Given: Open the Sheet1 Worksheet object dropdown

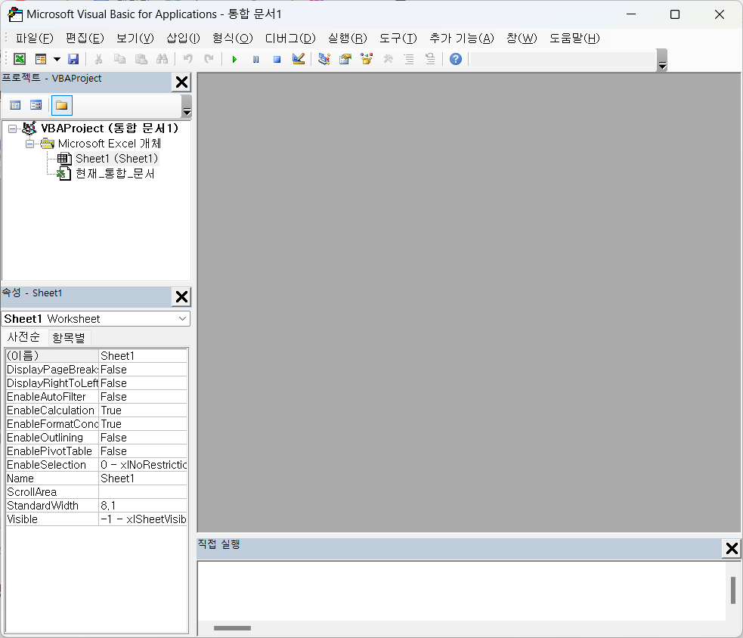Looking at the screenshot, I should 182,318.
